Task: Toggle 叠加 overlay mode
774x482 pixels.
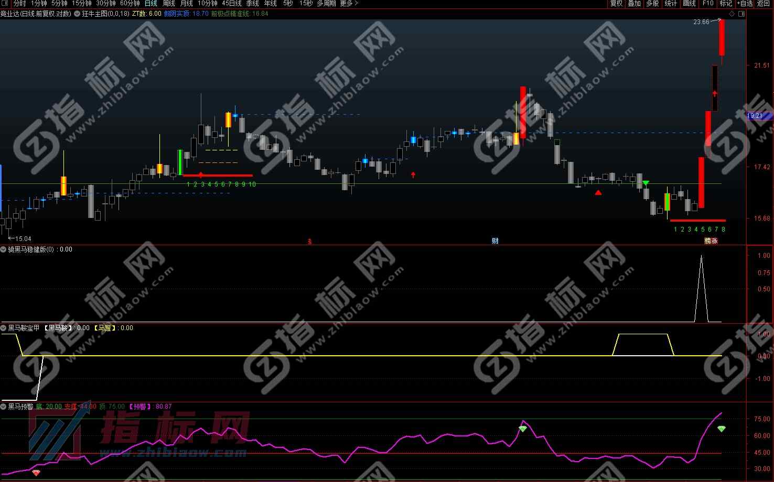Action: (635, 4)
